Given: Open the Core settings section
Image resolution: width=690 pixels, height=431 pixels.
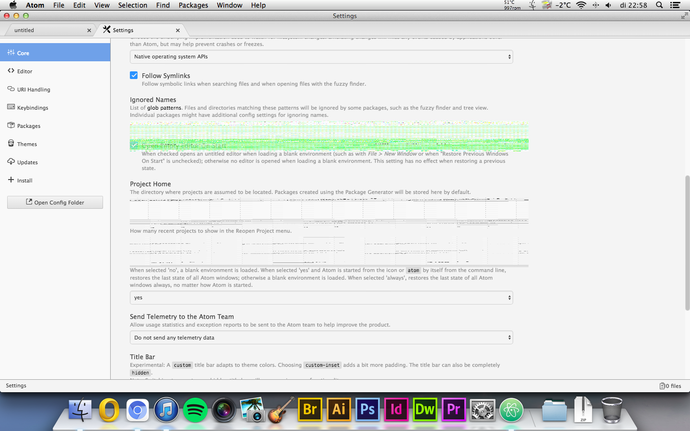Looking at the screenshot, I should tap(55, 53).
